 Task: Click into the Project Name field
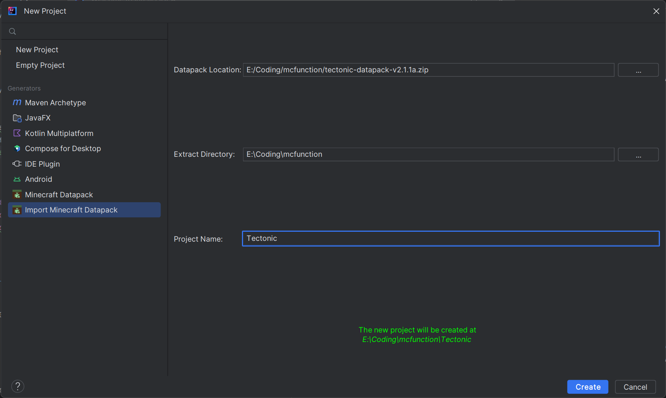(451, 239)
